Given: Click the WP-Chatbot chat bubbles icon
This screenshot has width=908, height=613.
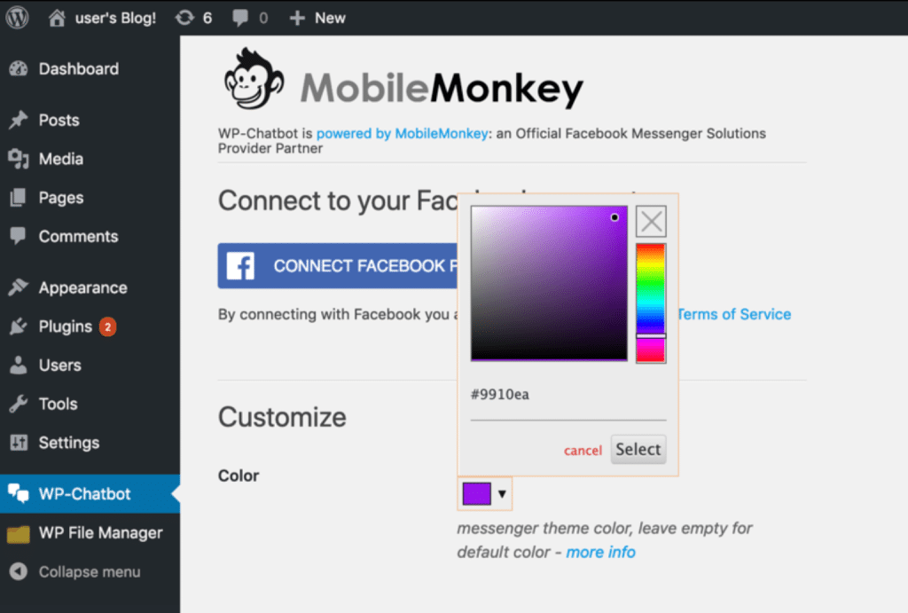Looking at the screenshot, I should 18,493.
